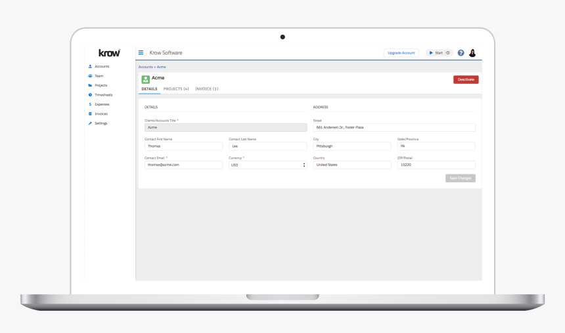Click the Street address field

pyautogui.click(x=394, y=127)
